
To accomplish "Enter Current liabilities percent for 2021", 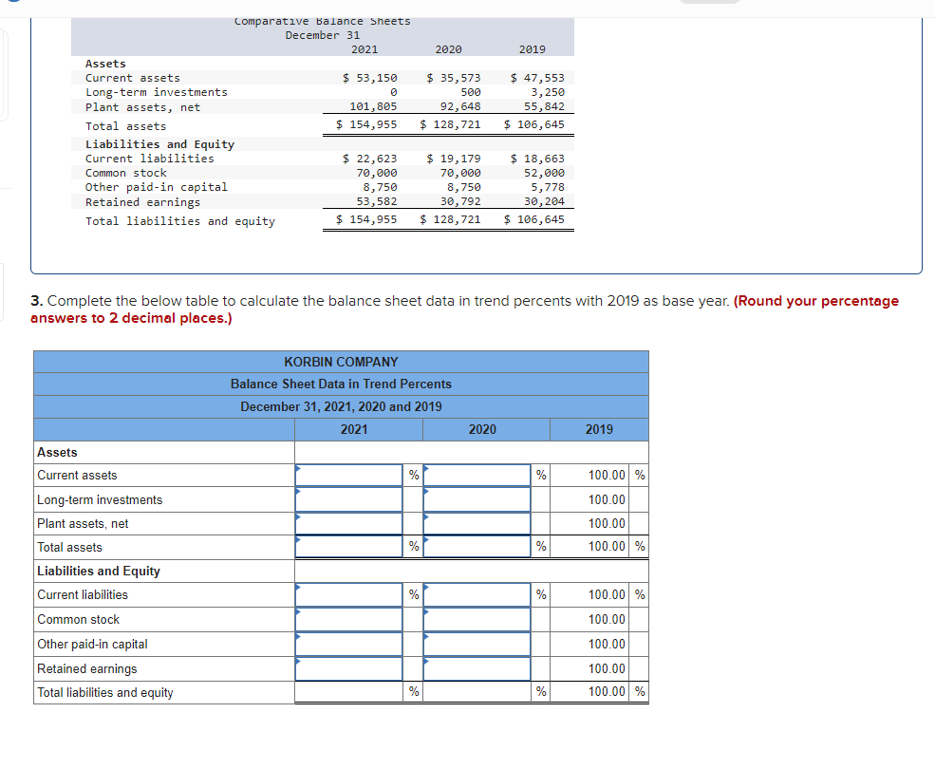I will click(x=348, y=594).
